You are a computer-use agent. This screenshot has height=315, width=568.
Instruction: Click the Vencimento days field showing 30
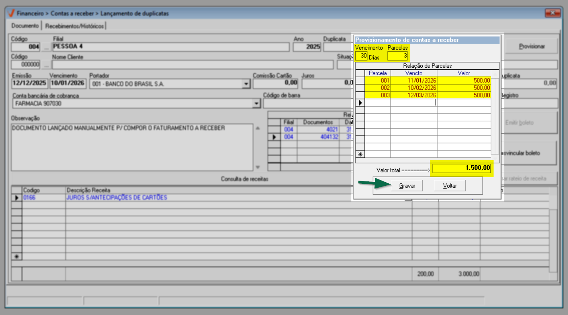[x=361, y=56]
